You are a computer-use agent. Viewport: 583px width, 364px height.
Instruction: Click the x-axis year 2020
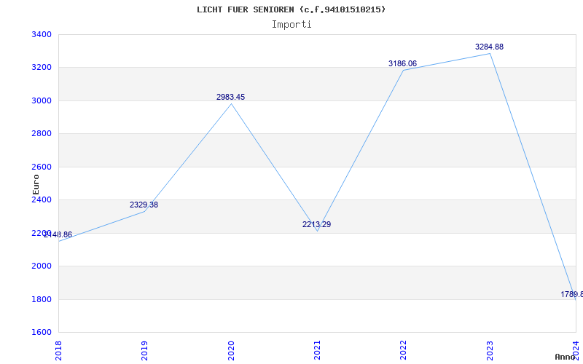[x=230, y=350]
